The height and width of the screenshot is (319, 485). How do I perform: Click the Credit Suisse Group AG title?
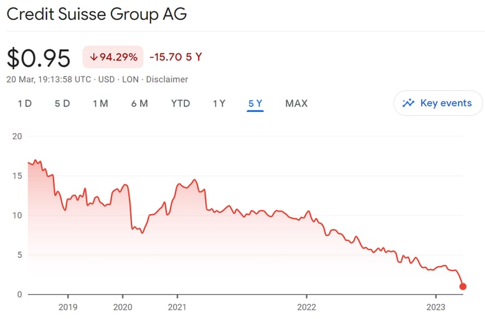coord(97,14)
